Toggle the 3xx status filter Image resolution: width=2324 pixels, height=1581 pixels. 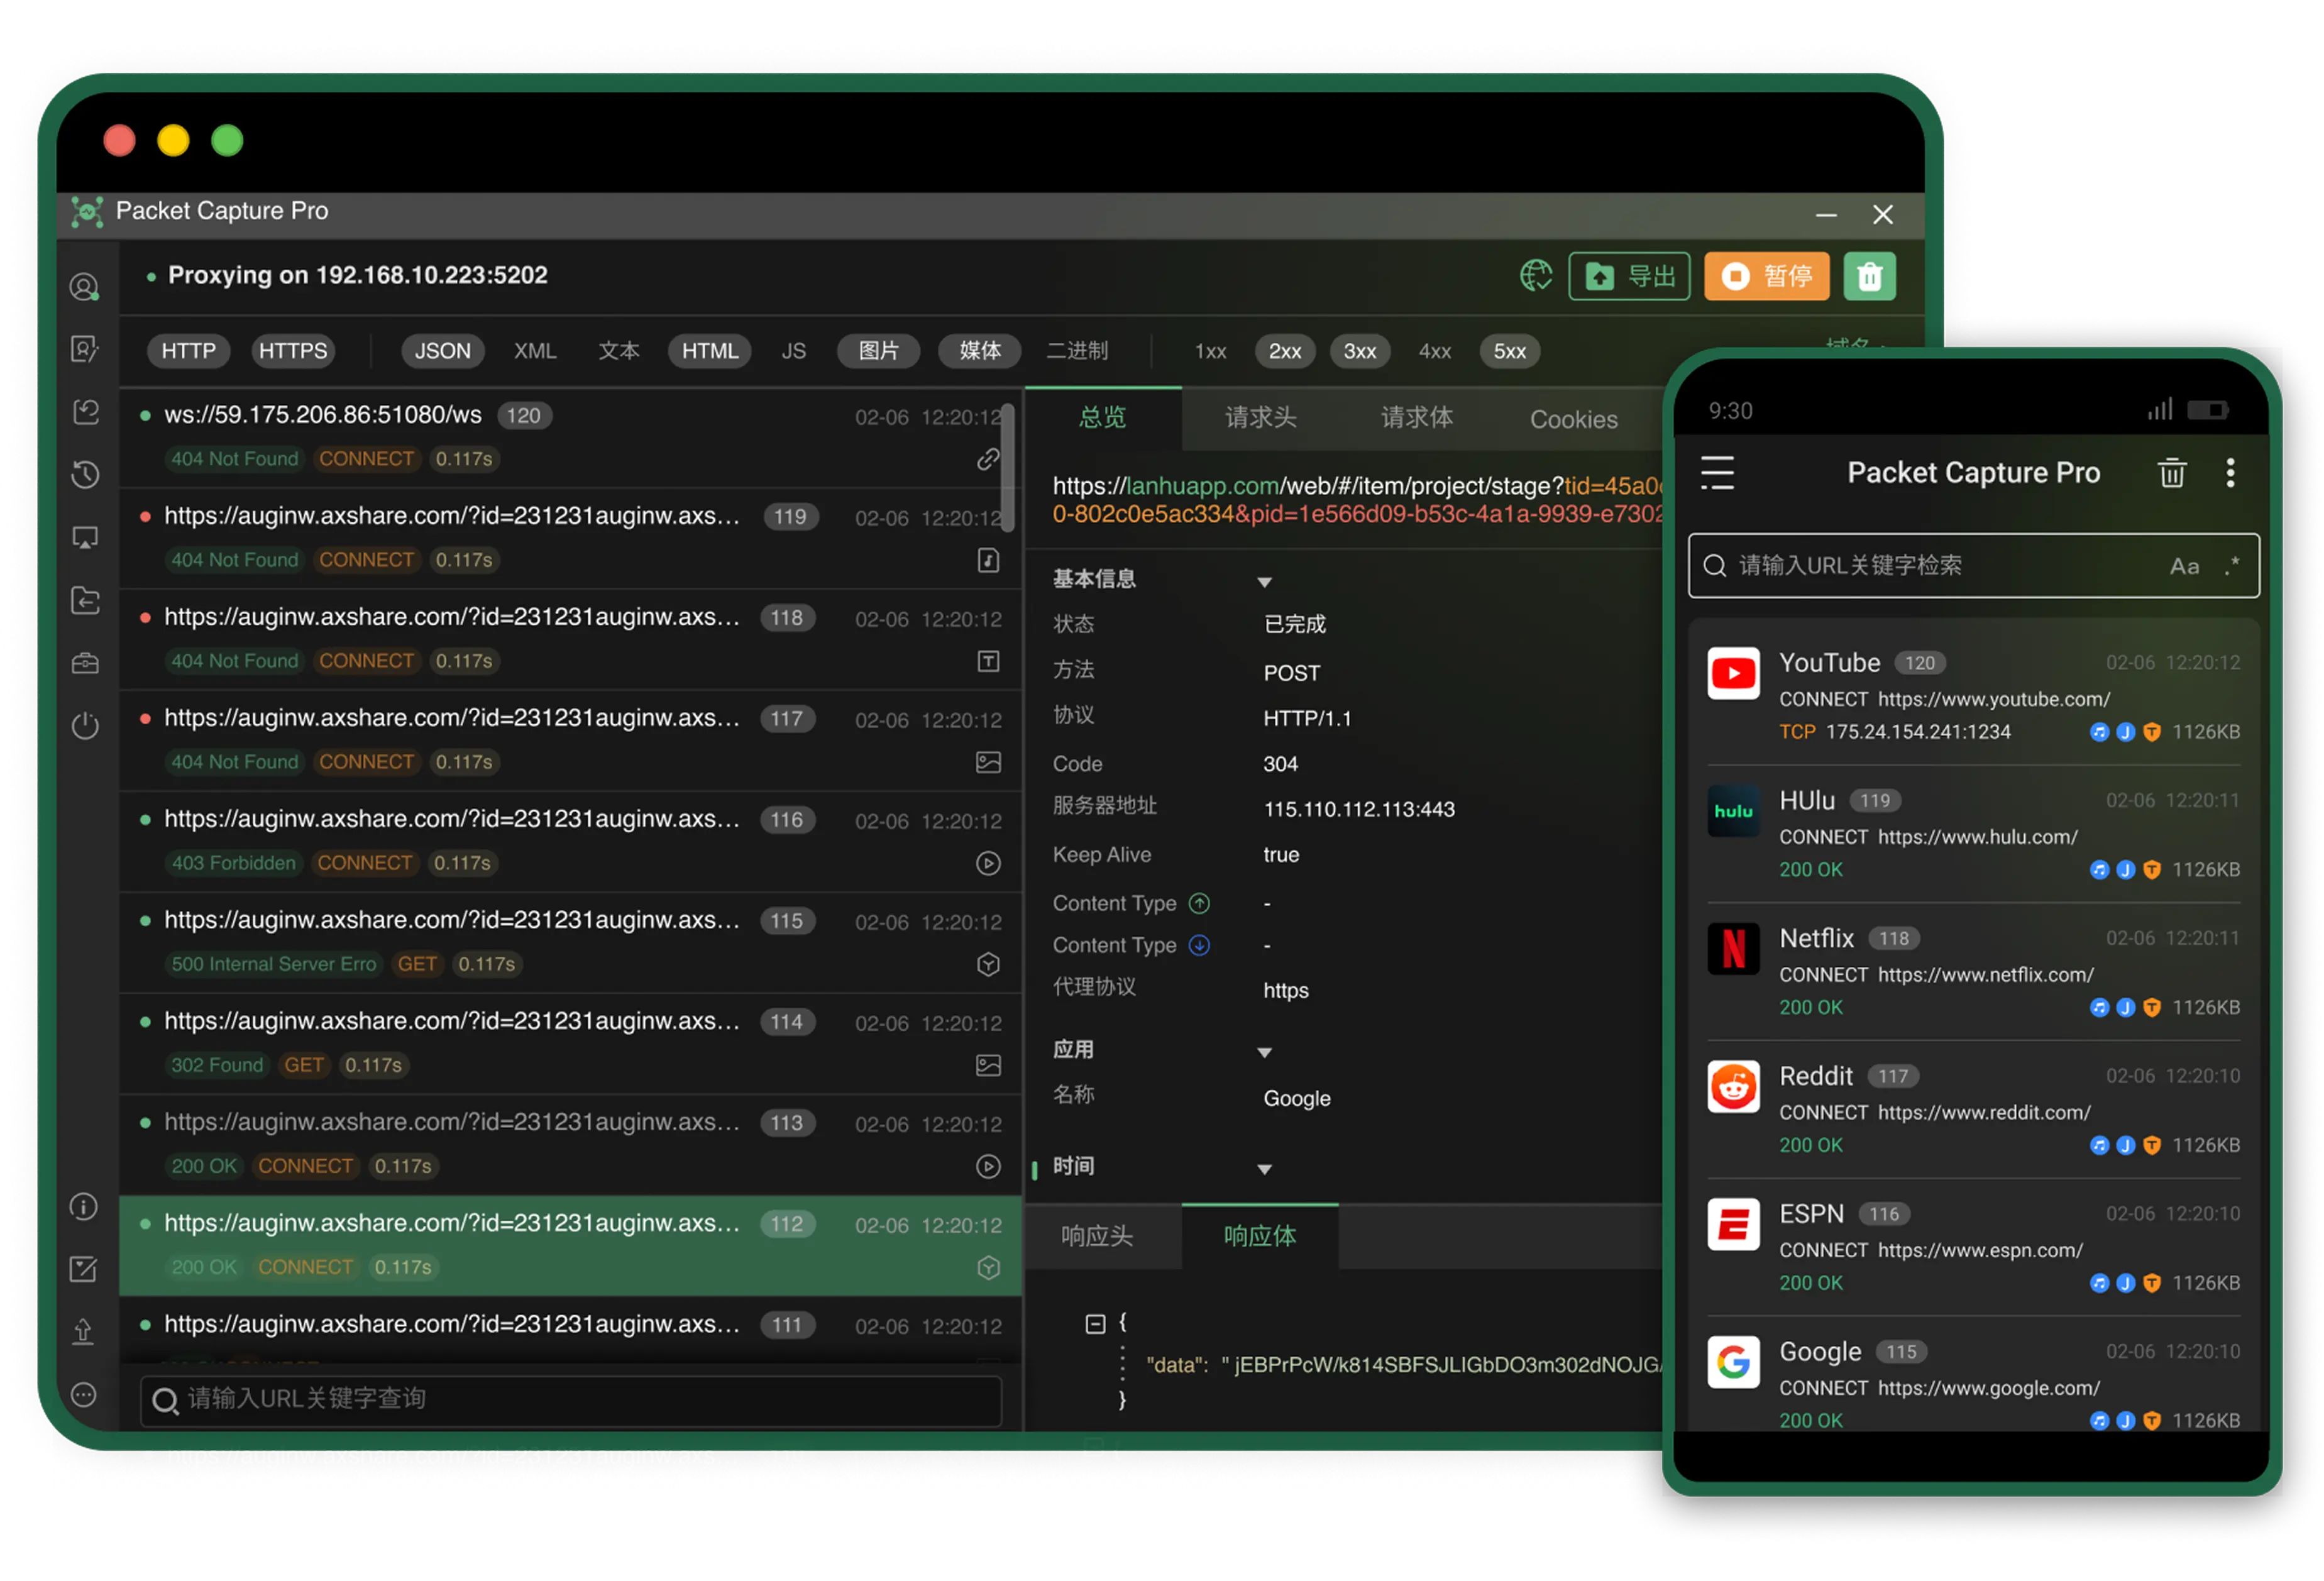tap(1360, 351)
